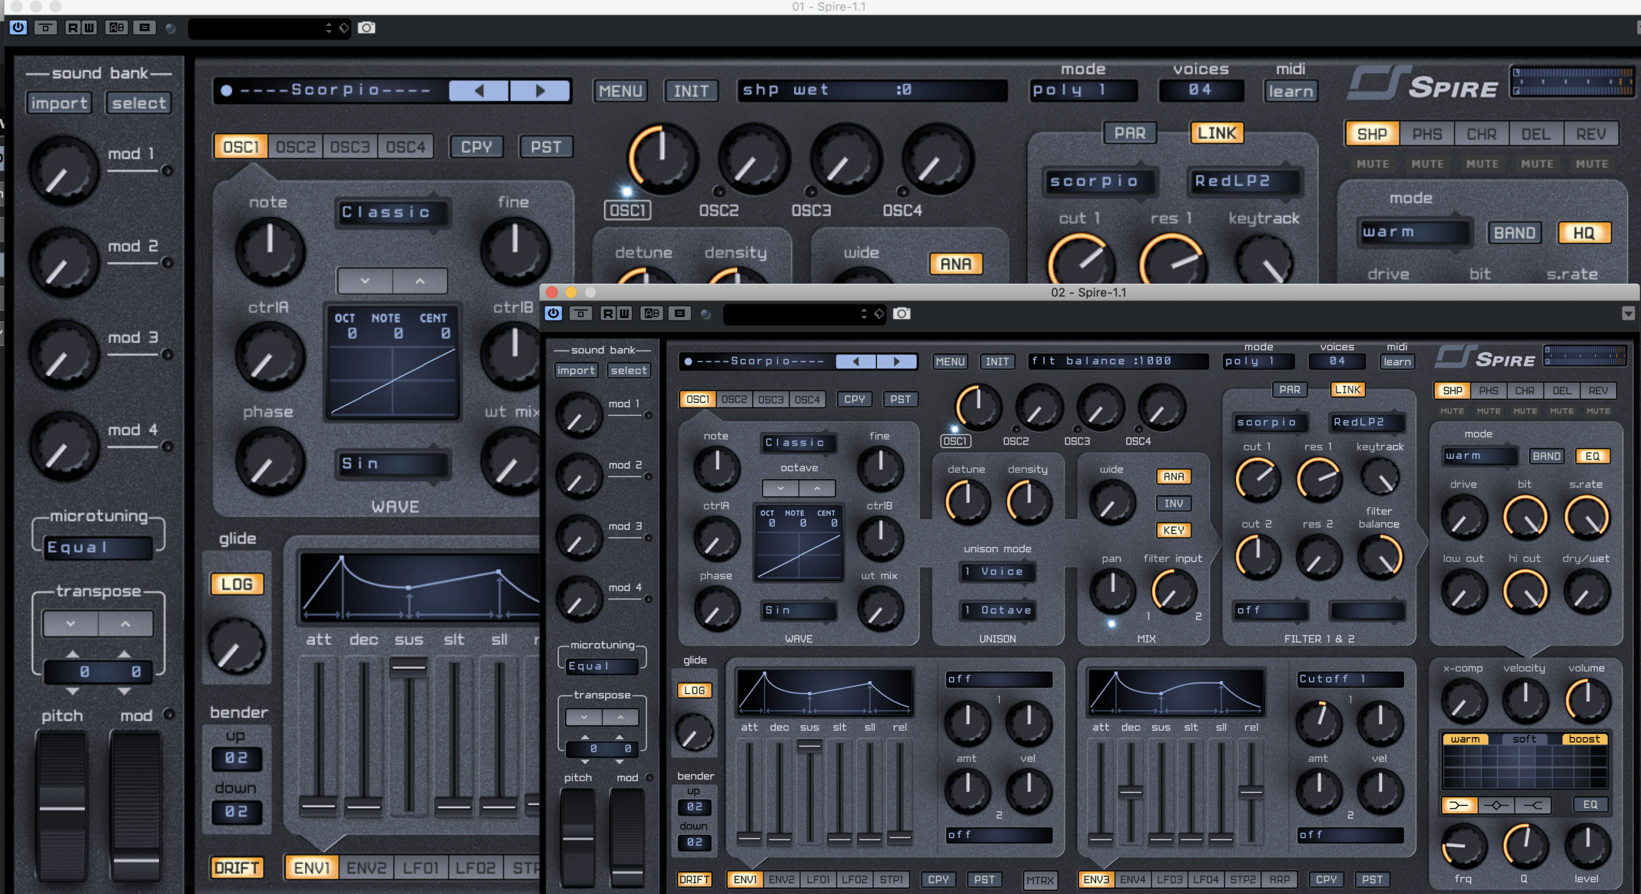Select the low shelf EQ shape icon in 02 window
Image resolution: width=1641 pixels, height=894 pixels.
tap(1459, 805)
